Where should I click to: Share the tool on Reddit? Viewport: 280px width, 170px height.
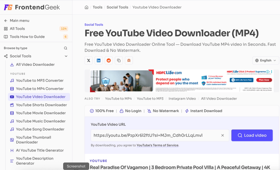(109, 60)
